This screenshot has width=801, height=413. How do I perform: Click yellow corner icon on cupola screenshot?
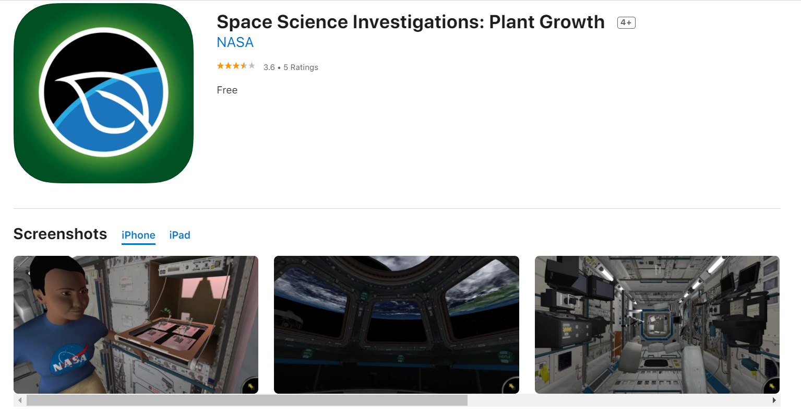tap(511, 386)
